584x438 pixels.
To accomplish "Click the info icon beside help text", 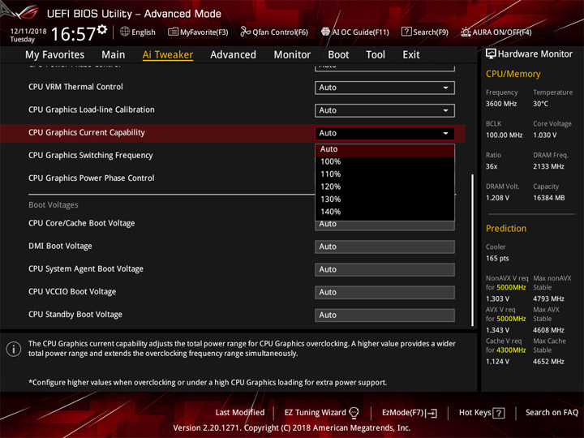I will pyautogui.click(x=14, y=349).
